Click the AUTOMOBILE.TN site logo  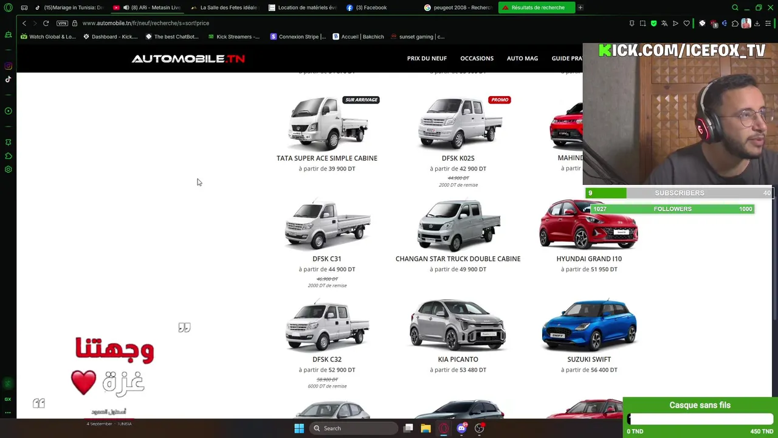[x=188, y=58]
